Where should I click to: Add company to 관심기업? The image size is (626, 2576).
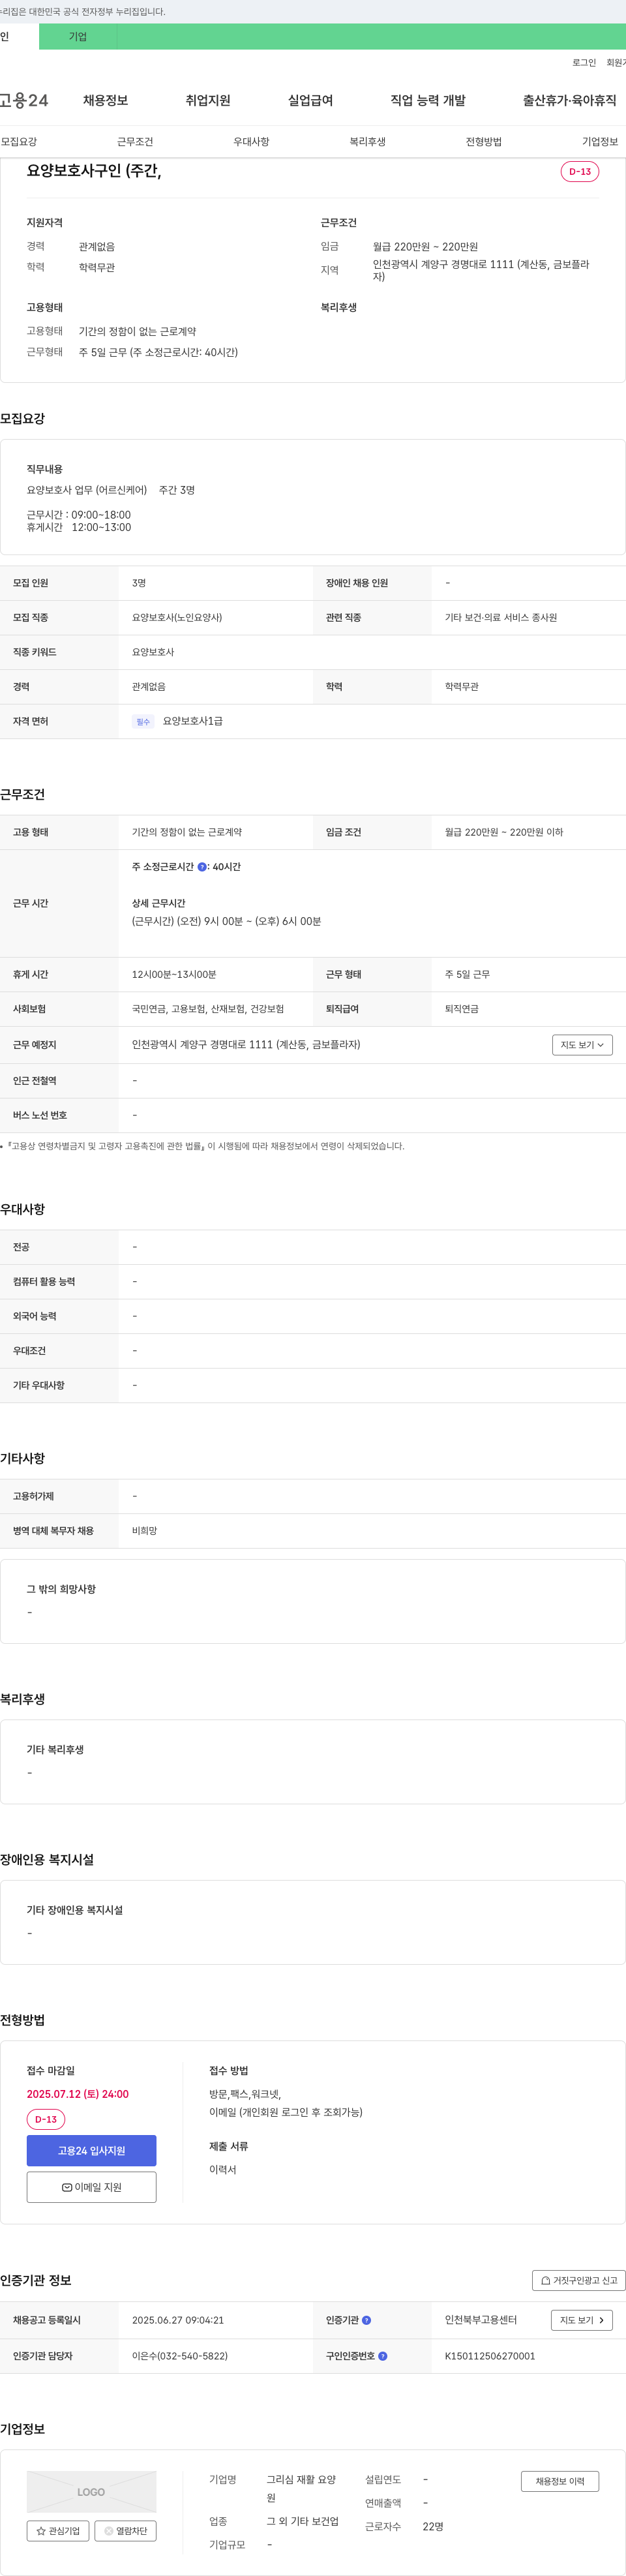[58, 2531]
